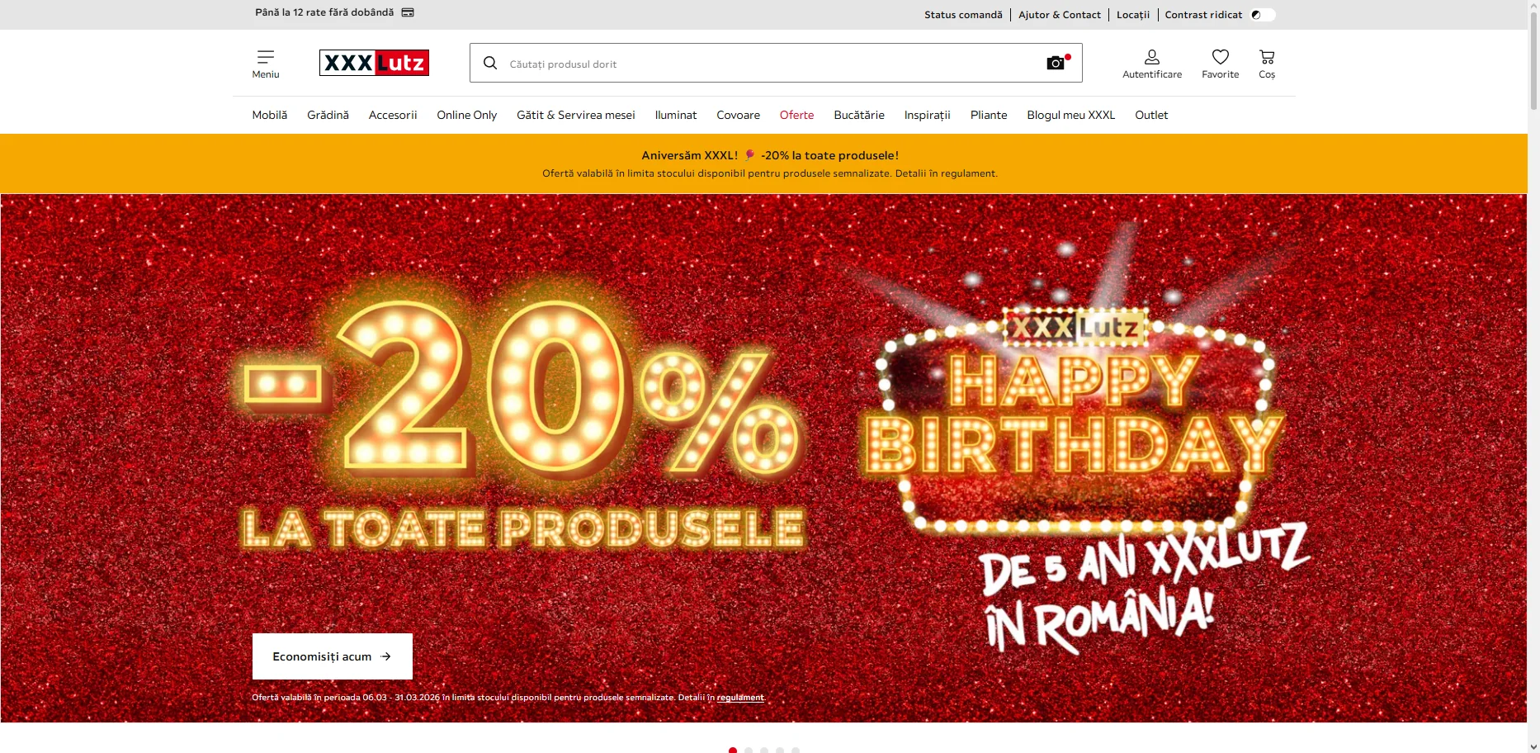Select the first red carousel dot
Viewport: 1540px width, 753px height.
[733, 750]
